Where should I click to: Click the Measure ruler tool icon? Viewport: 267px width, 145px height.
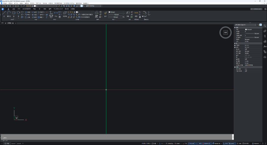pyautogui.click(x=136, y=13)
